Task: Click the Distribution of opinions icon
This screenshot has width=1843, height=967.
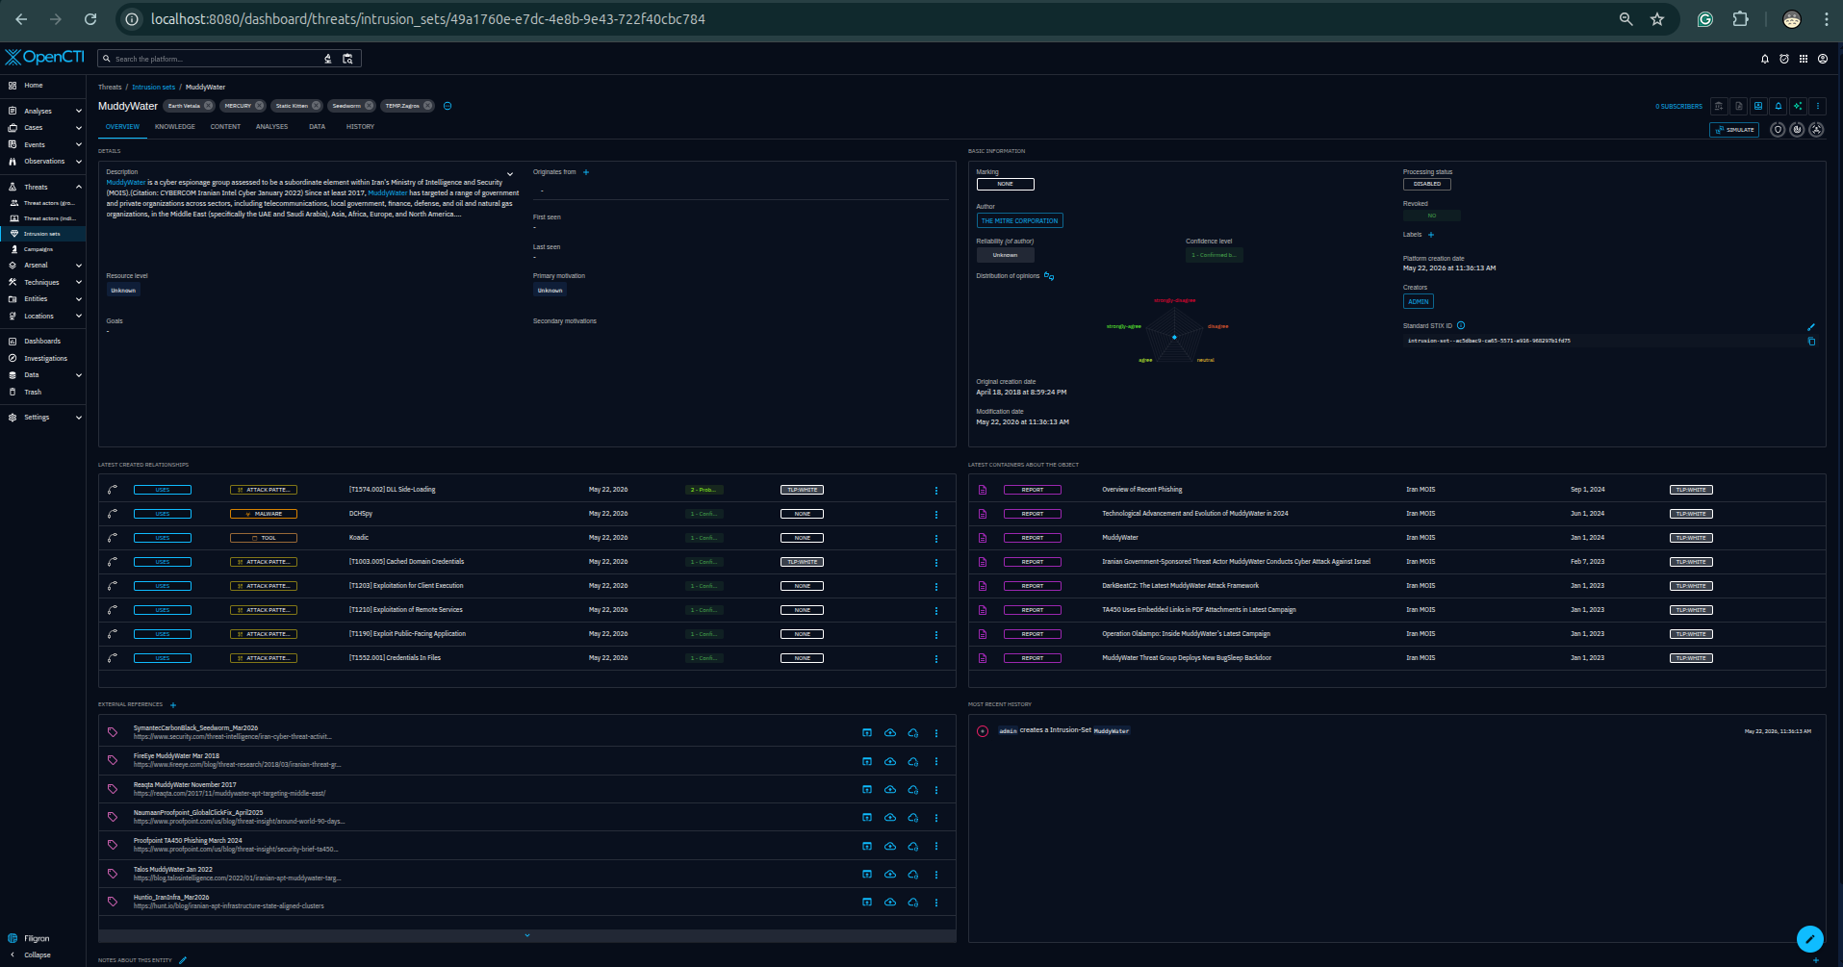Action: tap(1049, 276)
